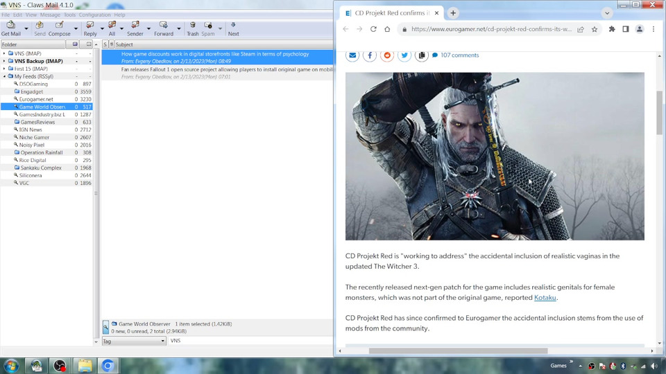Open a new browser tab
This screenshot has height=374, width=666.
click(453, 13)
